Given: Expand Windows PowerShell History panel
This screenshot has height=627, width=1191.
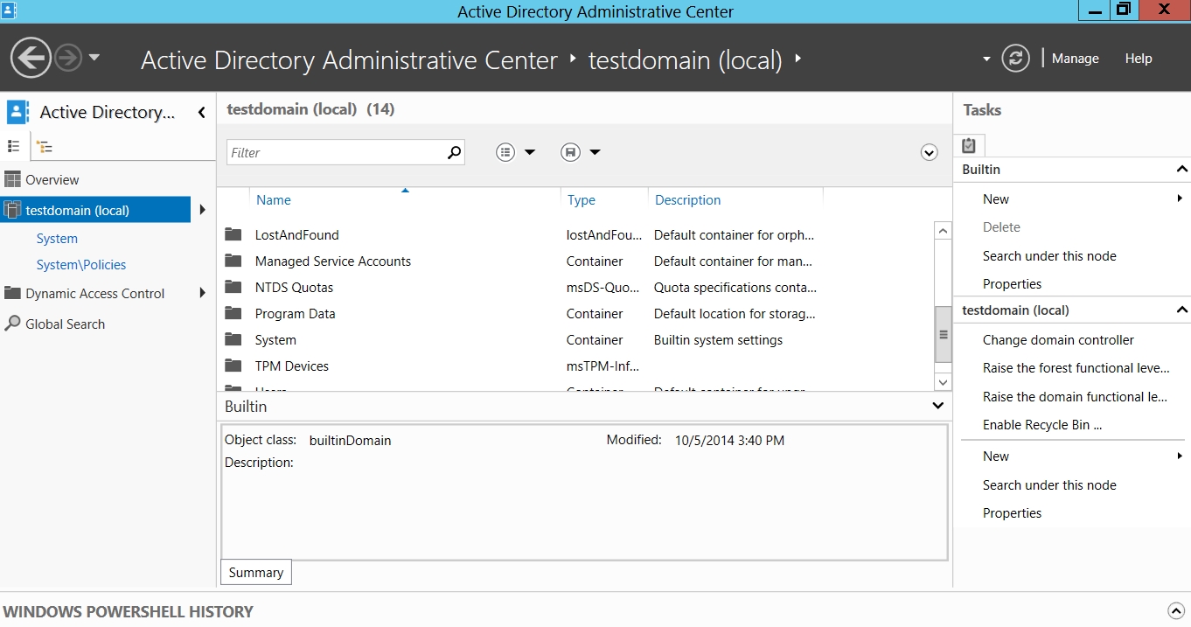Looking at the screenshot, I should pos(1176,611).
